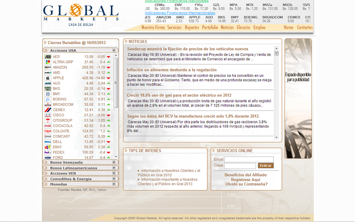Click the Cemex logo icon
Screen dimensions: 355x222
(x=48, y=110)
